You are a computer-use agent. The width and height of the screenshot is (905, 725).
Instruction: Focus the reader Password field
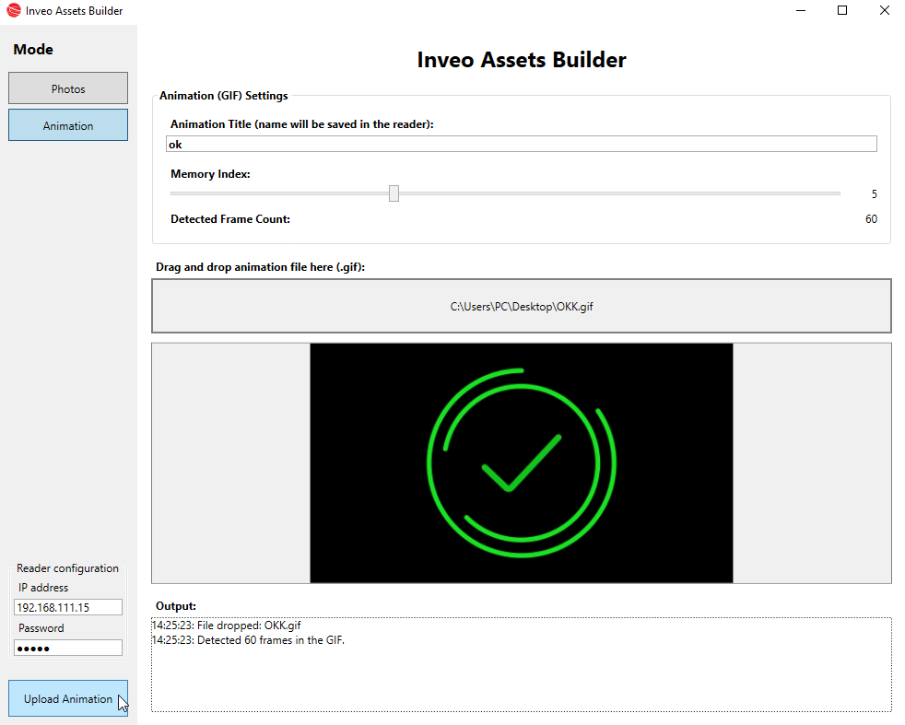(x=68, y=648)
